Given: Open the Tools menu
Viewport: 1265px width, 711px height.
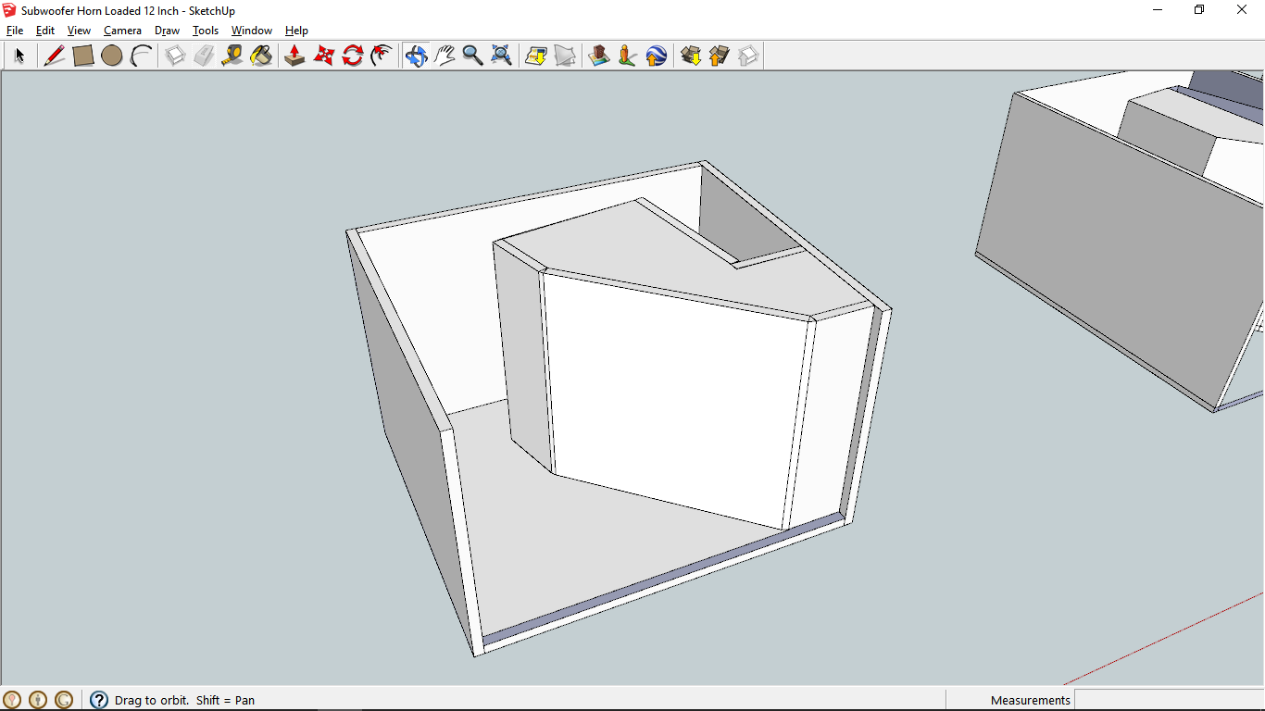Looking at the screenshot, I should [206, 31].
